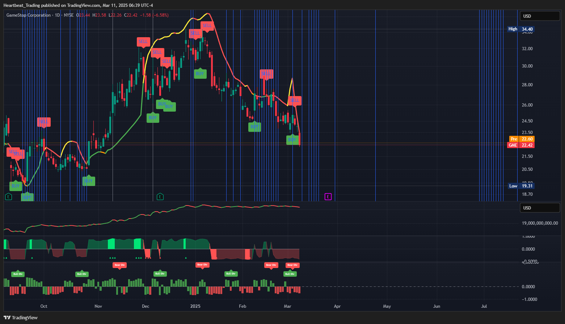Screen dimensions: 565x324
Task: Click the 2025 label on the time axis
Action: click(195, 306)
